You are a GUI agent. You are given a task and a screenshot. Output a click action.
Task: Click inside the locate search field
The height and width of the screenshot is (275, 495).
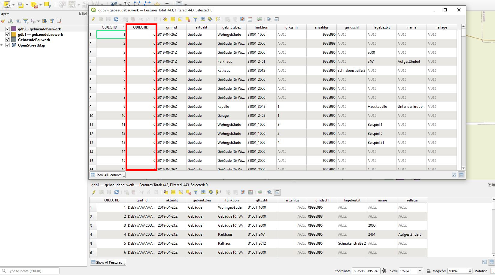(x=30, y=270)
